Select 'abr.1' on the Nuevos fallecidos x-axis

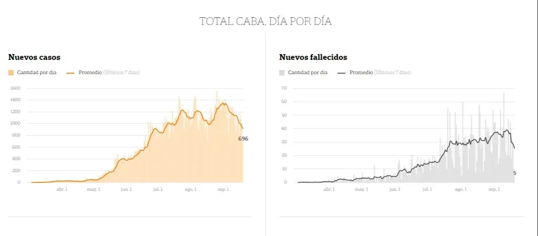coord(329,190)
